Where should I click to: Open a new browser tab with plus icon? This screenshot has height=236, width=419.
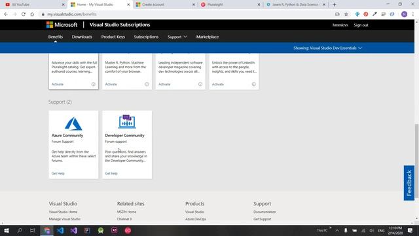[335, 5]
